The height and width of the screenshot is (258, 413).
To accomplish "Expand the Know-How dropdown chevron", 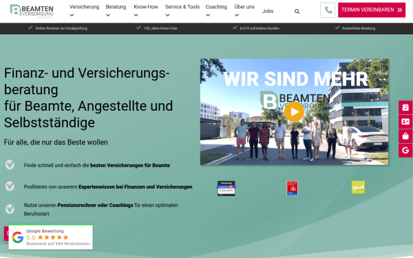I will 136,15.
